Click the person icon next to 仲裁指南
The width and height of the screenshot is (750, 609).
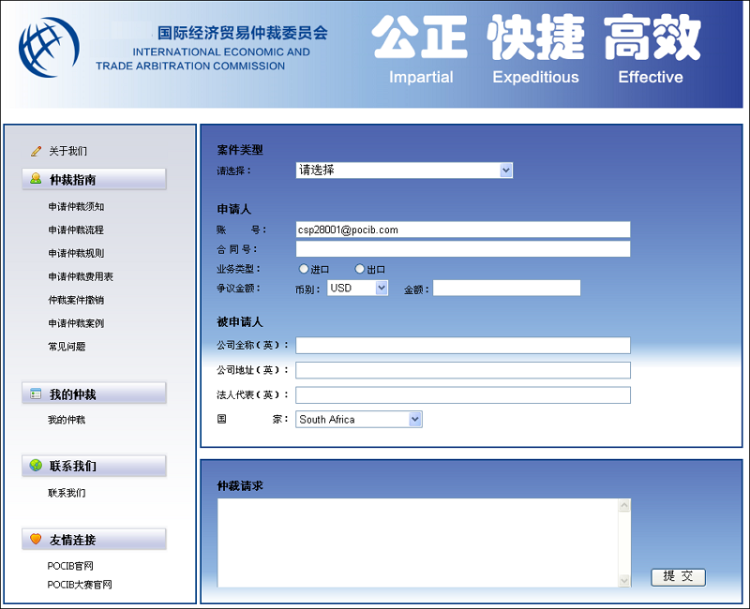[36, 179]
